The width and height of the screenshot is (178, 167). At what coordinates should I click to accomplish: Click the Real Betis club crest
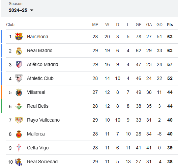click(x=19, y=106)
